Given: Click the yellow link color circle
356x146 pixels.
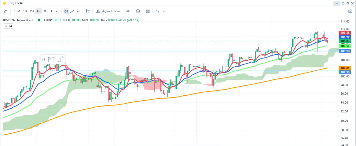Looking at the screenshot, I should pyautogui.click(x=4, y=3).
